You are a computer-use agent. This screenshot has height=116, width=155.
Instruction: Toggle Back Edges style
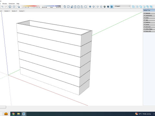[94, 7]
